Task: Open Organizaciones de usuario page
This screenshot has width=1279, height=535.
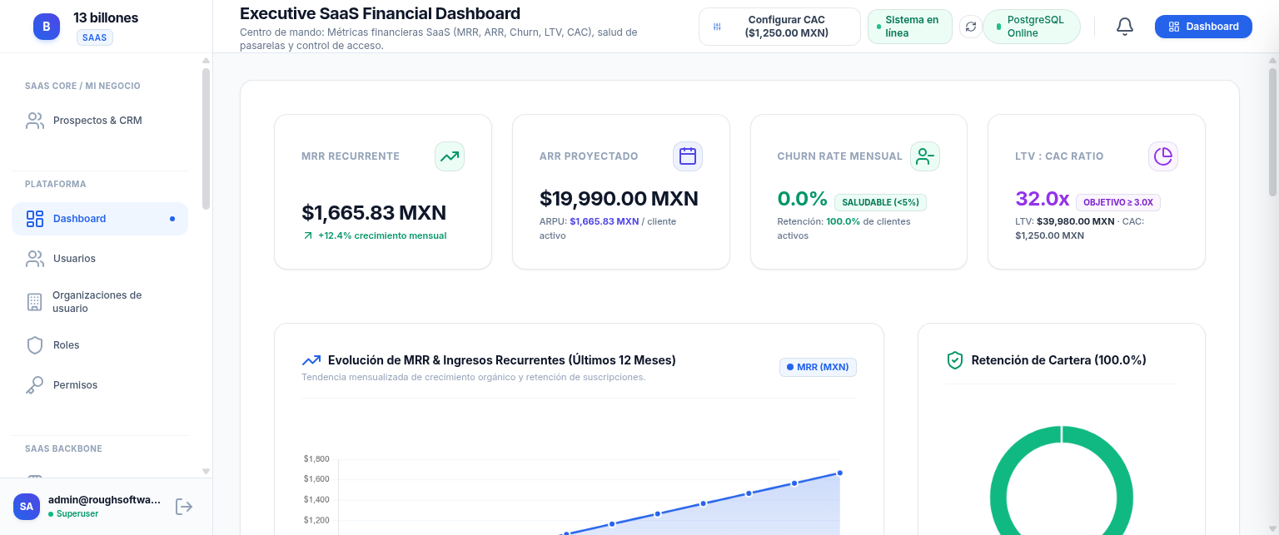Action: [100, 302]
